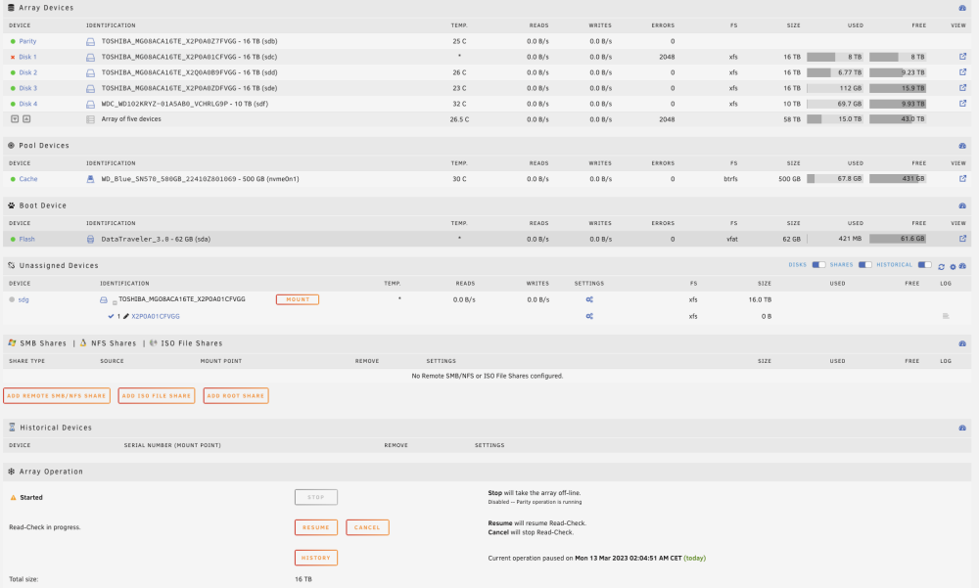
Task: Toggle the Historical switch in Unassigned Devices
Action: [925, 265]
